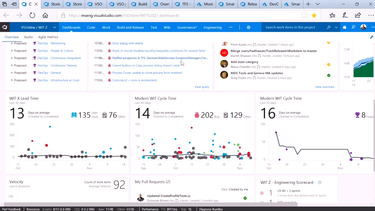The height and width of the screenshot is (211, 375).
Task: Open the Engineering Scorecard help icon
Action: pyautogui.click(x=319, y=182)
